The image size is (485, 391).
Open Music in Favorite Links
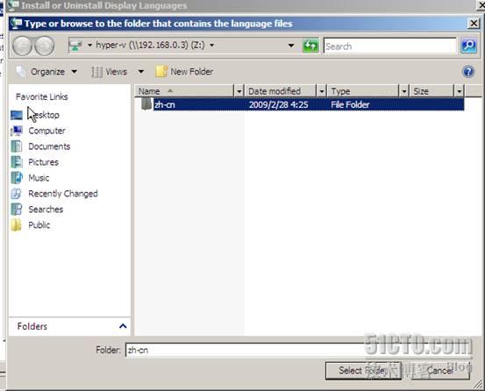point(39,178)
